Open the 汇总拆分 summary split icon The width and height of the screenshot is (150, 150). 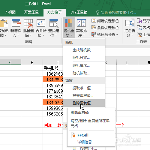click(130, 23)
